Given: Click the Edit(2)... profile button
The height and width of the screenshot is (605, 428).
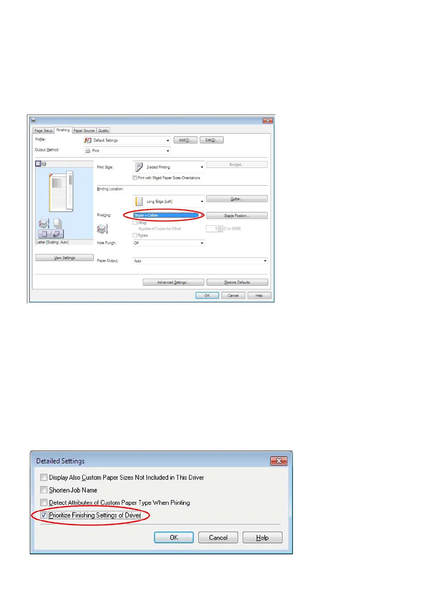Looking at the screenshot, I should 212,140.
